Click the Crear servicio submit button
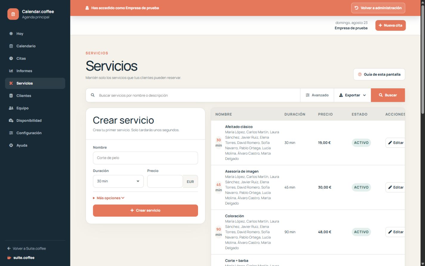Viewport: 425px width, 266px height. (145, 210)
